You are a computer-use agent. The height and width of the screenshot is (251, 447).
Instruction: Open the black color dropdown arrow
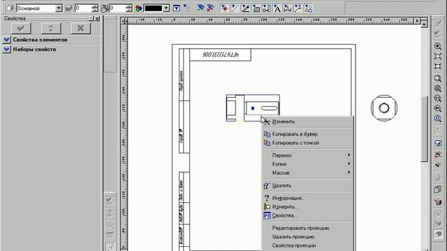point(166,8)
